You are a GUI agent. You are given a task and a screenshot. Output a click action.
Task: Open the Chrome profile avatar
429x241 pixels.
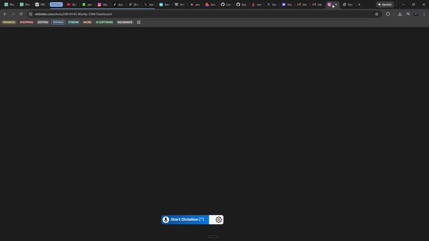click(416, 14)
